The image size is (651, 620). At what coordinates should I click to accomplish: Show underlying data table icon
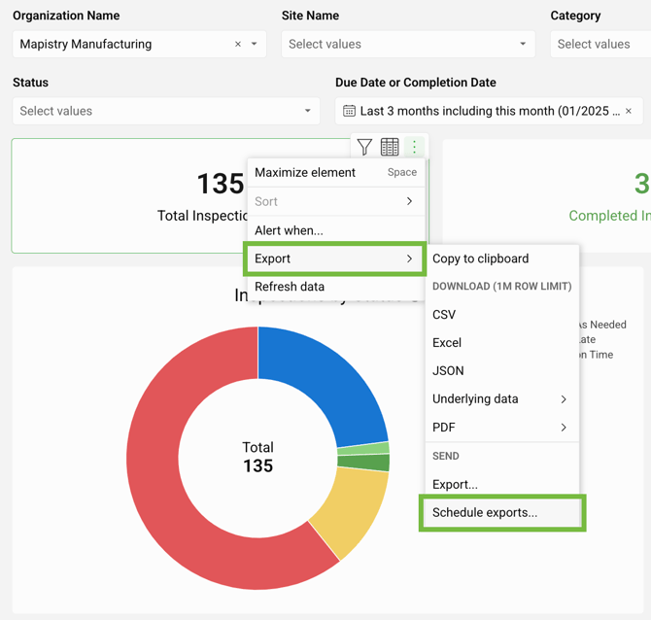coord(390,147)
